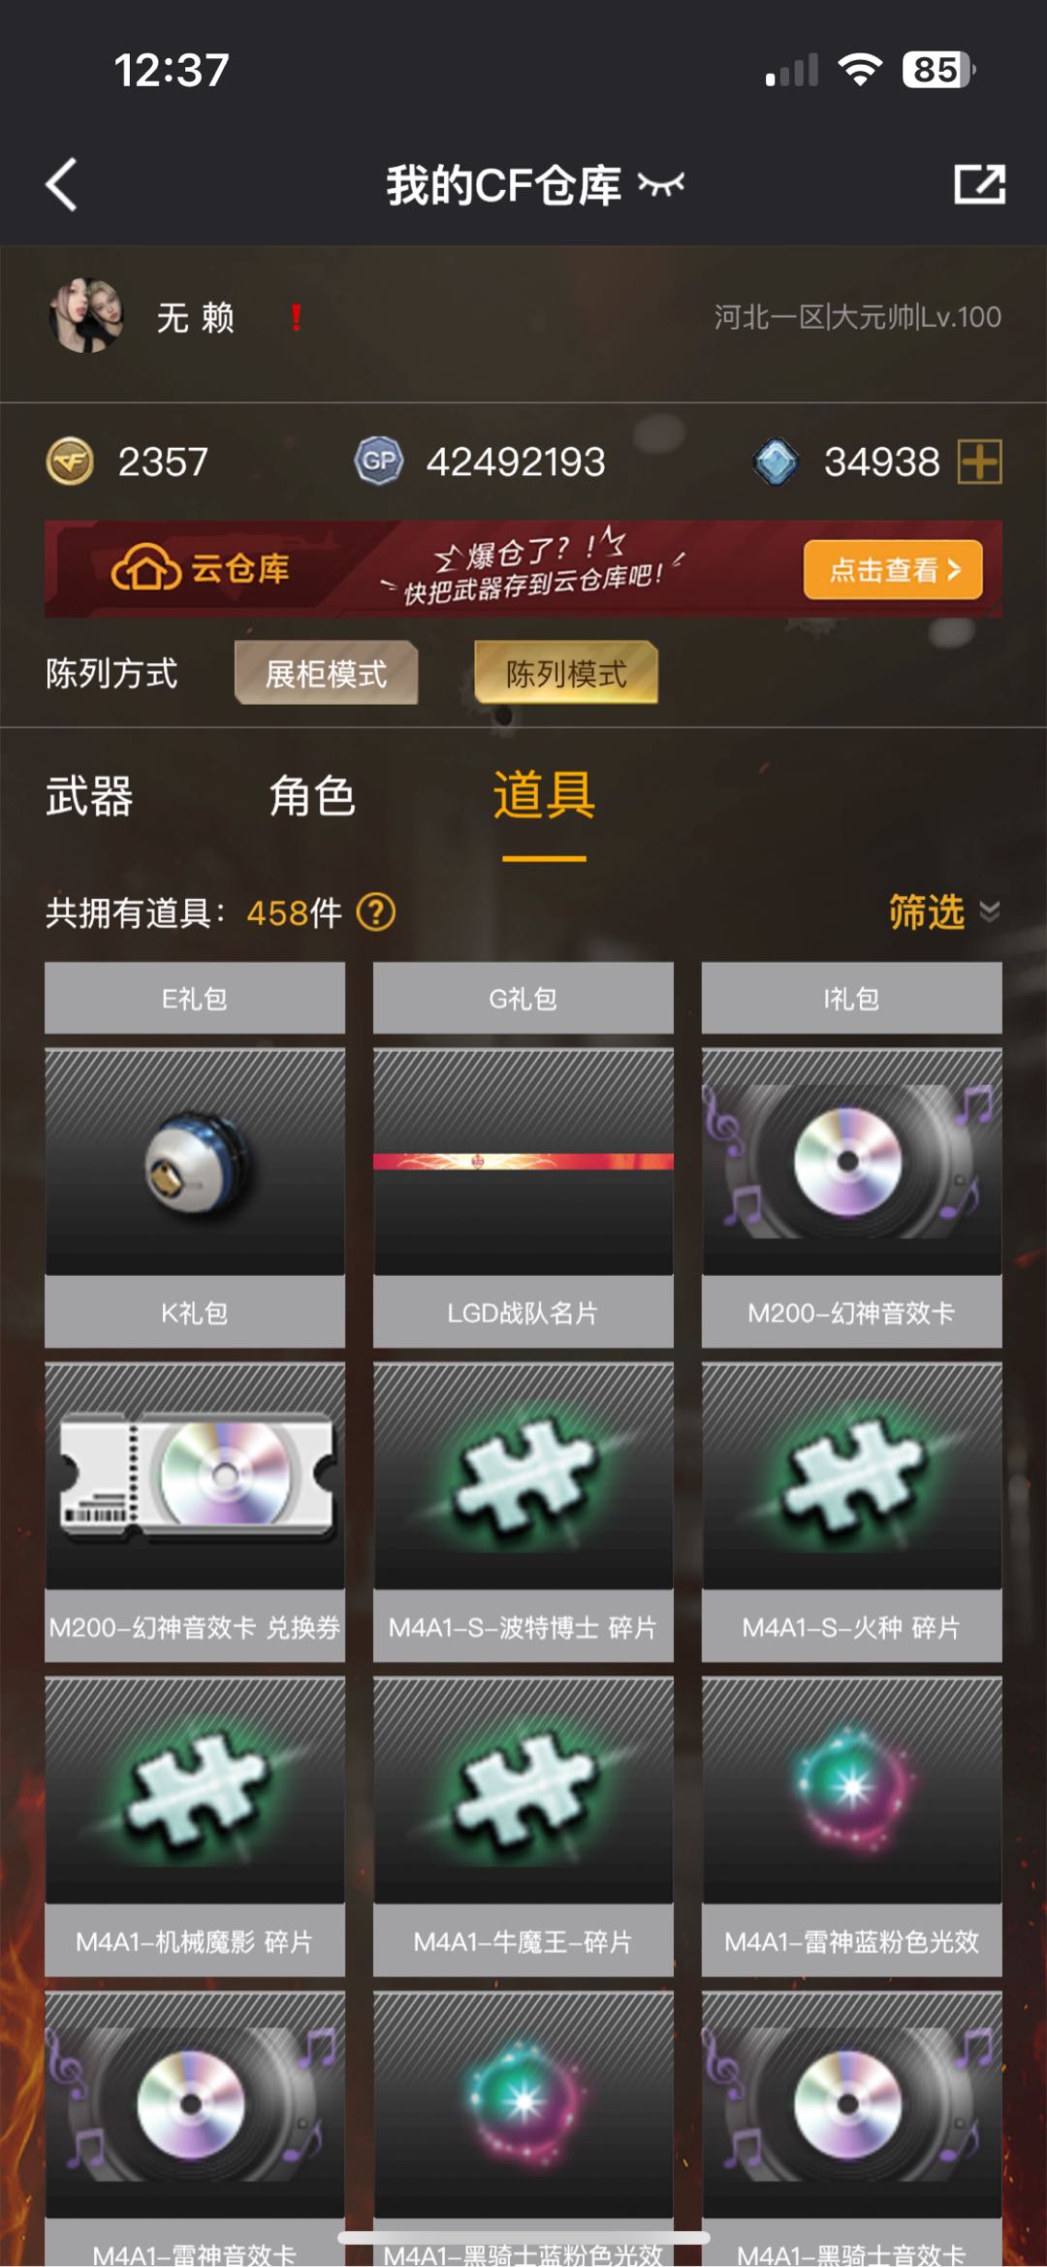Open M200-幻神音效卡 disc item
The height and width of the screenshot is (2267, 1047).
pos(852,1197)
